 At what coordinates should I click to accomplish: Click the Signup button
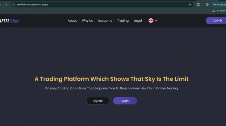click(x=98, y=101)
